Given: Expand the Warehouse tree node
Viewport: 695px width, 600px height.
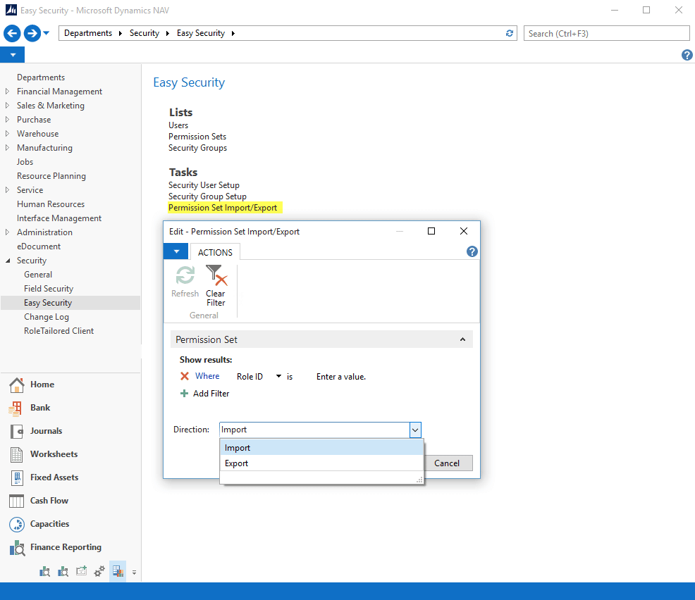Looking at the screenshot, I should (x=7, y=134).
